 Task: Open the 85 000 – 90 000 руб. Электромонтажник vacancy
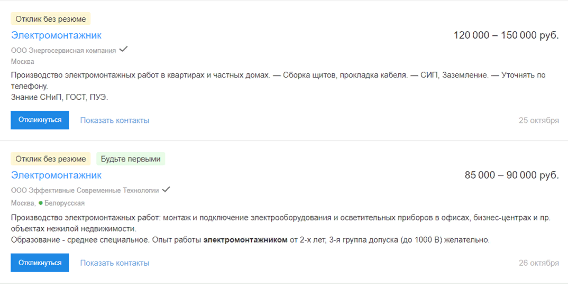[56, 175]
